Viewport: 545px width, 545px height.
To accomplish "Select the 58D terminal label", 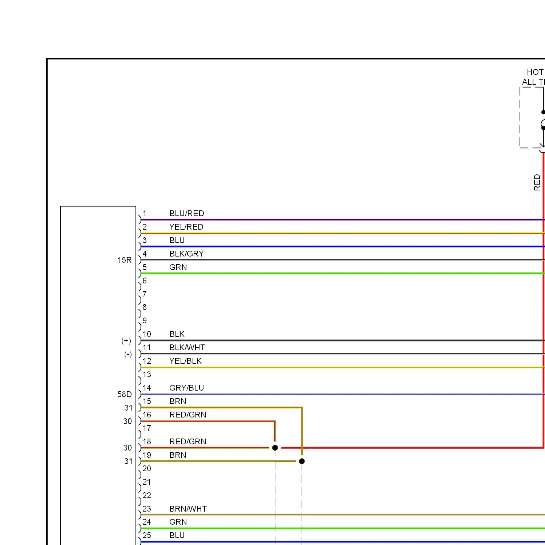I will tap(125, 394).
